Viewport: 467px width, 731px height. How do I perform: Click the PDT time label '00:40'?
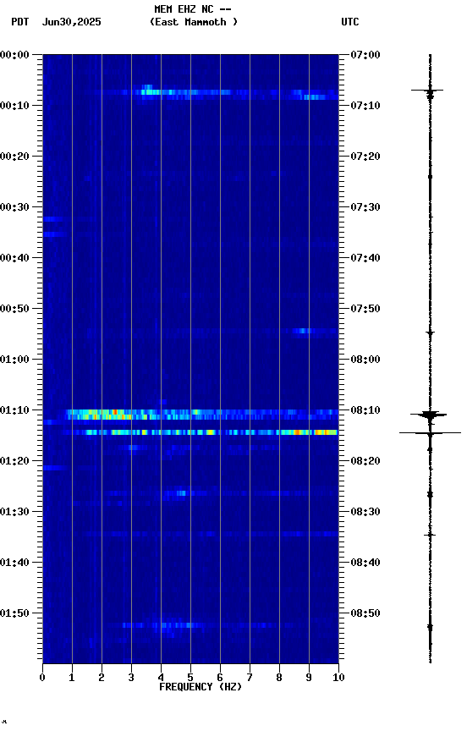14,258
